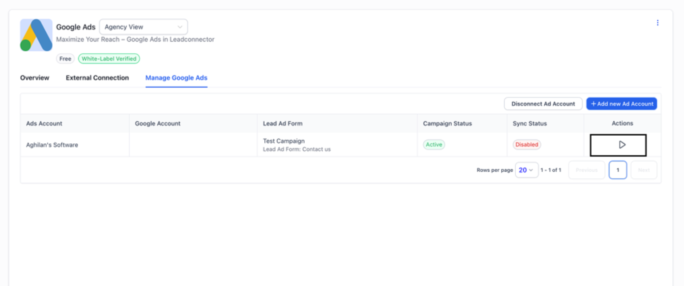Click the Active campaign status badge
This screenshot has height=286, width=684.
pyautogui.click(x=434, y=145)
